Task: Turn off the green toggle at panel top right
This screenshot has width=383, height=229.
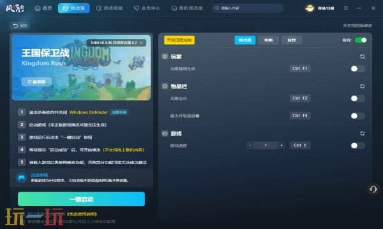Action: coord(361,40)
